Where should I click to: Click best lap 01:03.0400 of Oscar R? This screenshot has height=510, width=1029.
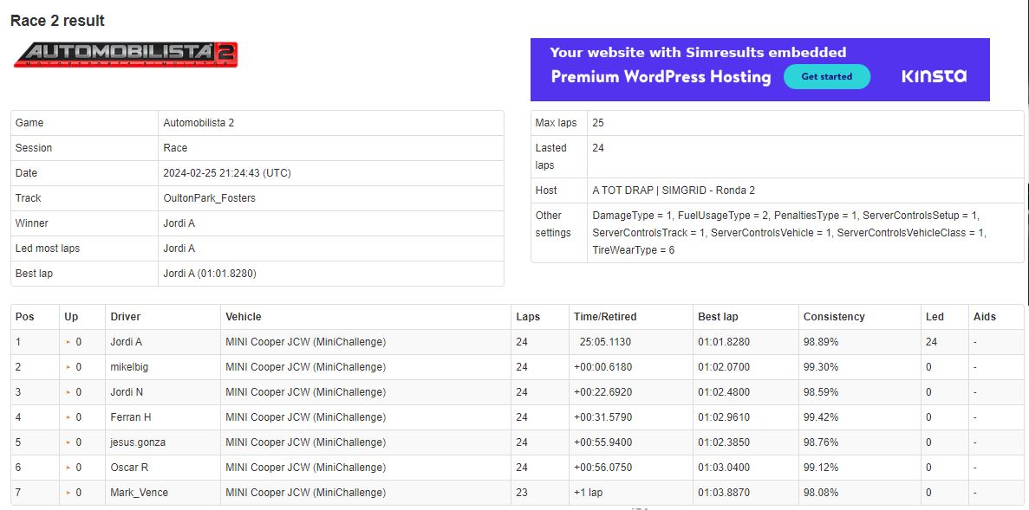point(724,468)
